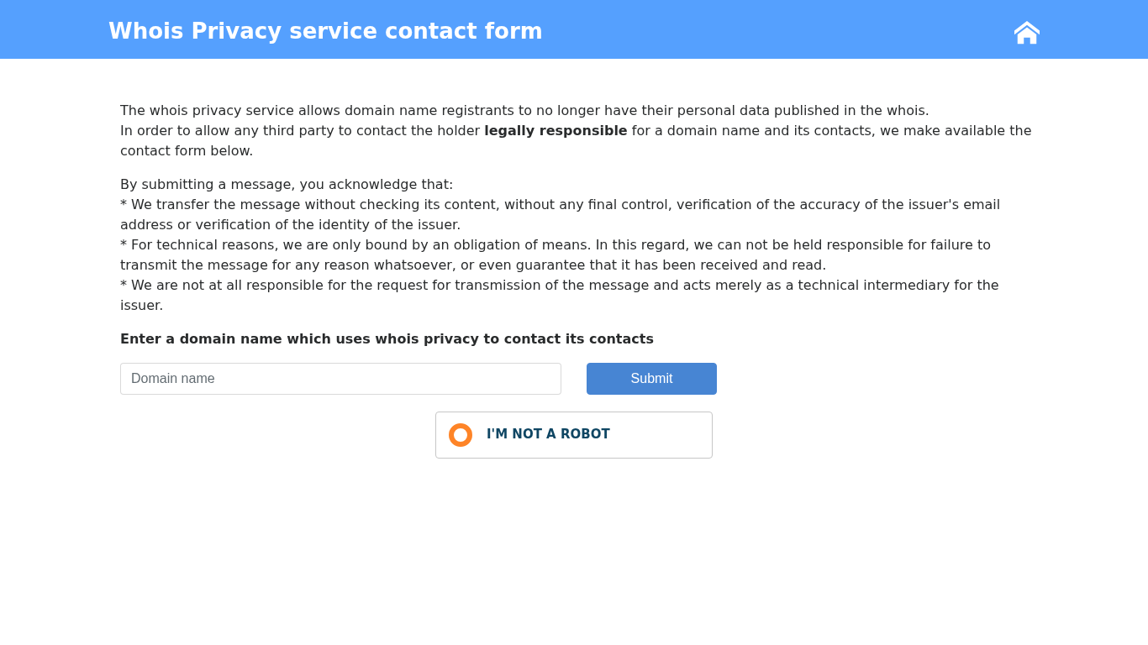Click the "In order to allow any third party" sentence

300,131
